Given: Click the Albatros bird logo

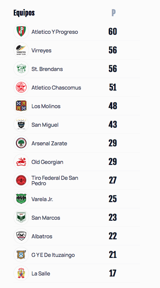Looking at the screenshot, I should [x=21, y=236].
